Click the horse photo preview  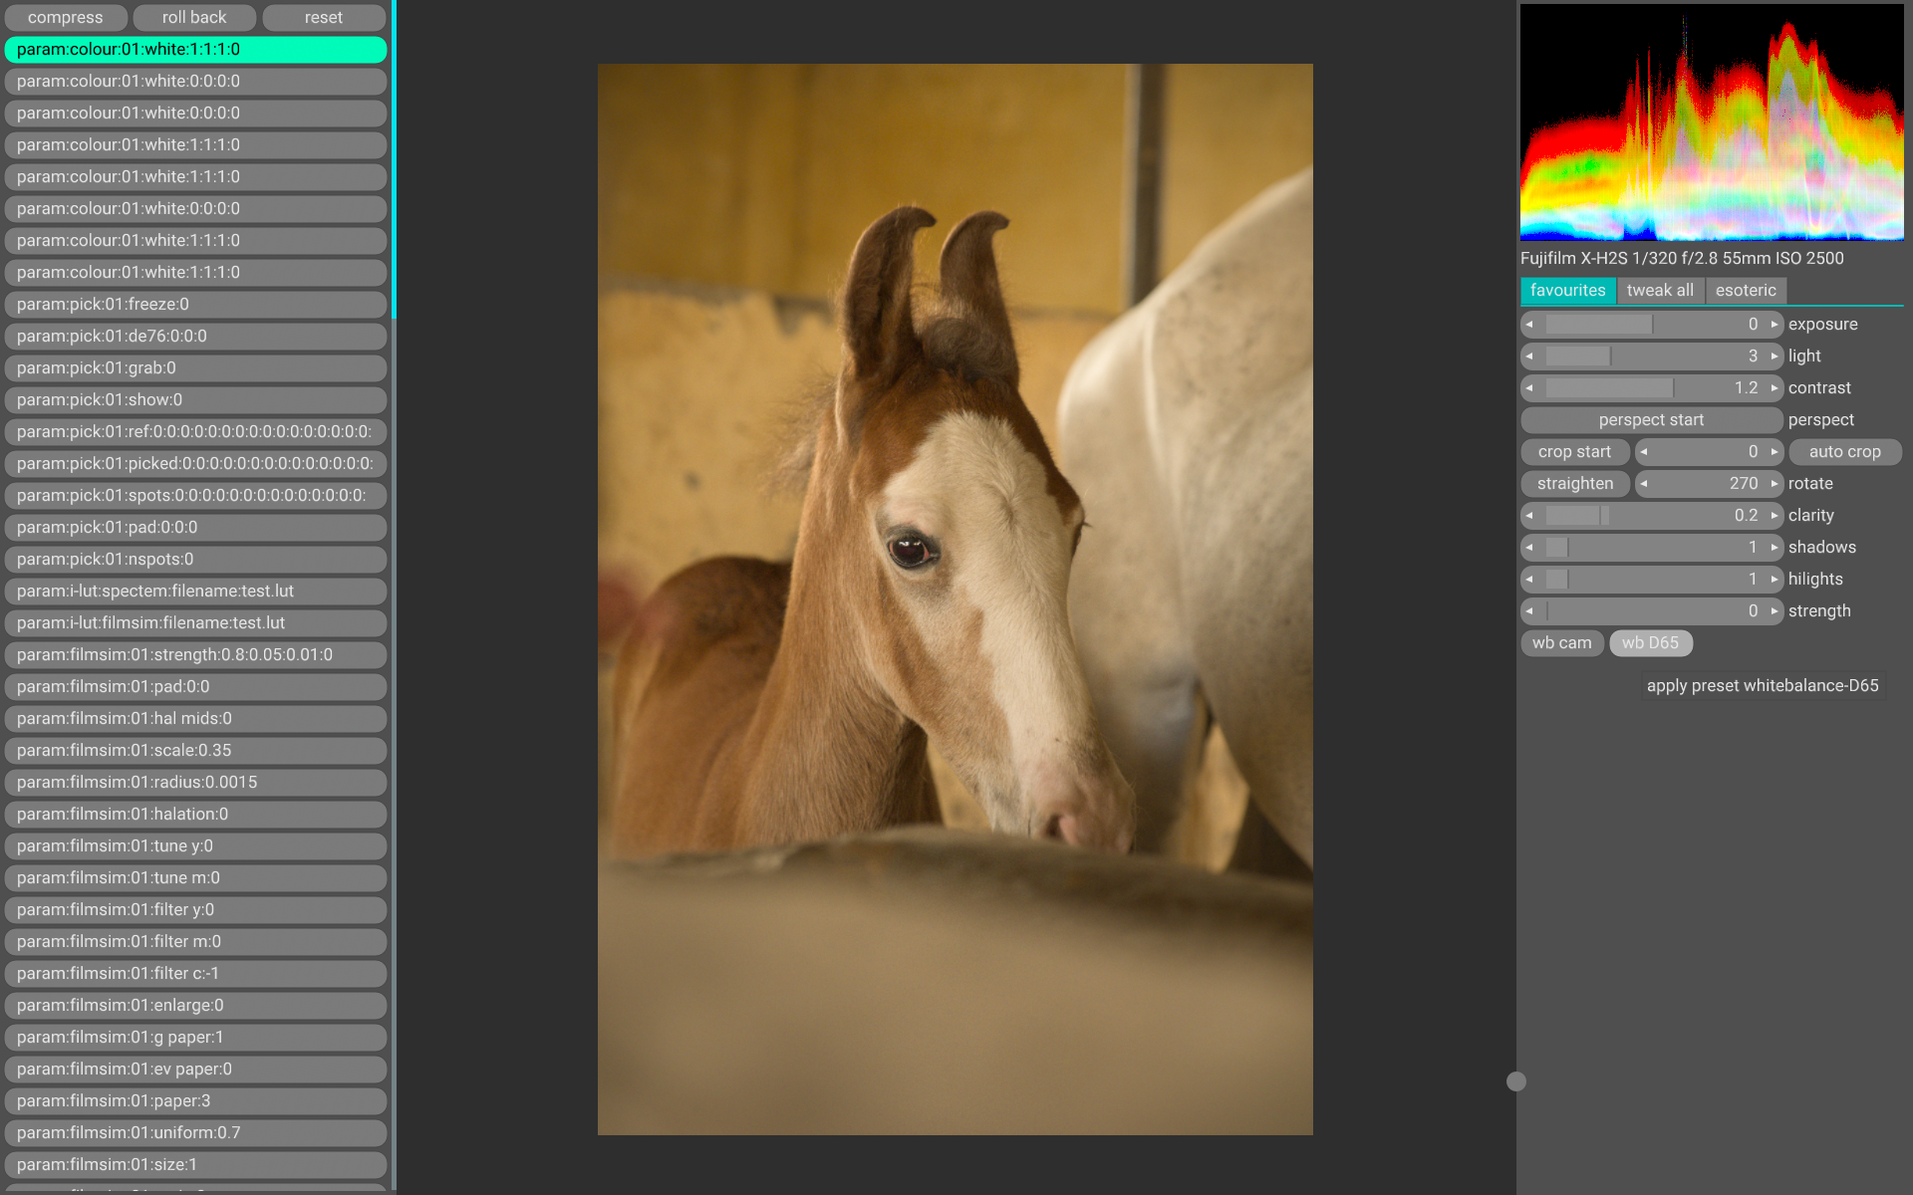955,598
